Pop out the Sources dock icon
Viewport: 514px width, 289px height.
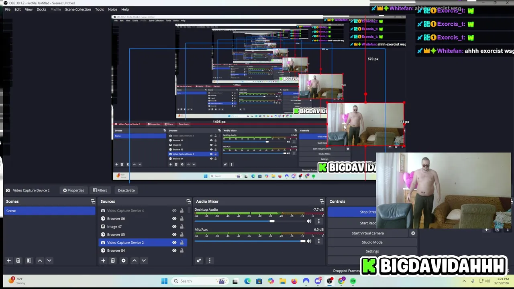pos(188,201)
